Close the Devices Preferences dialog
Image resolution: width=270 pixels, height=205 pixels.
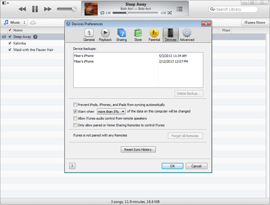206,24
